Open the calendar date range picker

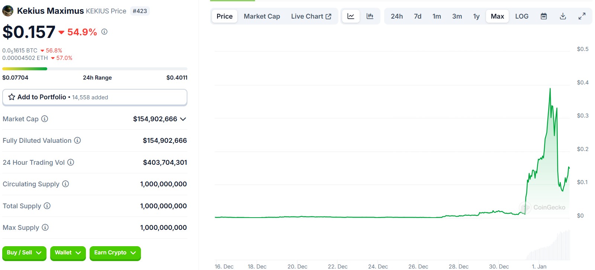[544, 16]
